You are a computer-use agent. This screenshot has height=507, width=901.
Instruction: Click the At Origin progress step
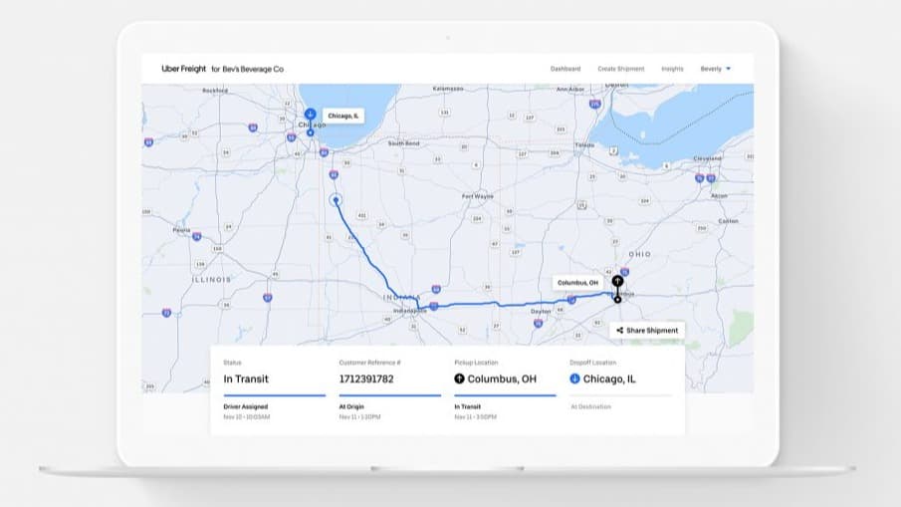351,406
